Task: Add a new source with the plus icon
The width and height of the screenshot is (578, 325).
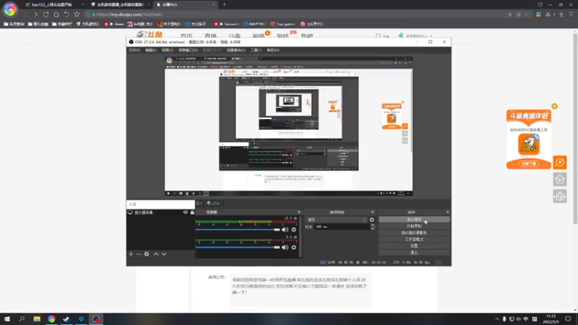Action: point(131,254)
